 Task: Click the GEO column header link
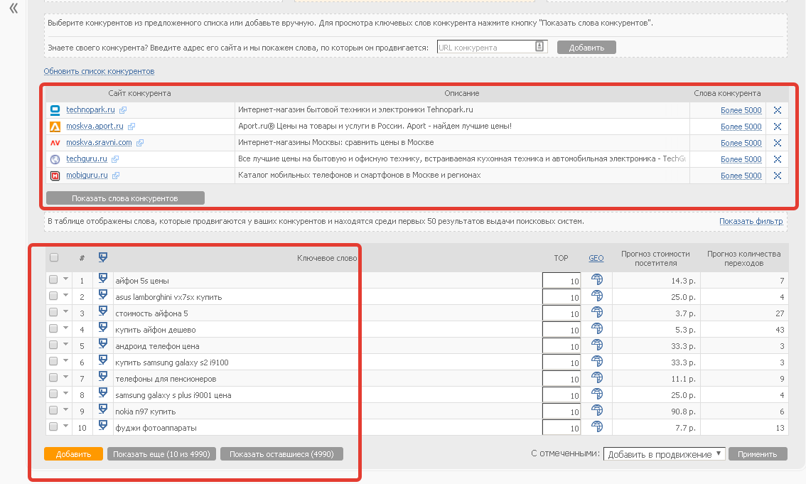(596, 258)
